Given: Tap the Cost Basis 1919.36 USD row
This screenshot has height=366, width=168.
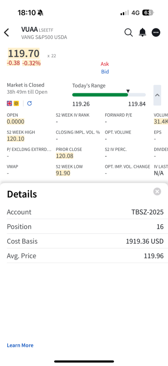Looking at the screenshot, I should point(85,241).
